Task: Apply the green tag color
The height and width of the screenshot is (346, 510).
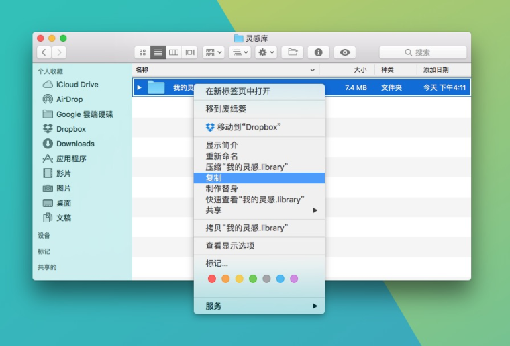Action: pyautogui.click(x=253, y=279)
